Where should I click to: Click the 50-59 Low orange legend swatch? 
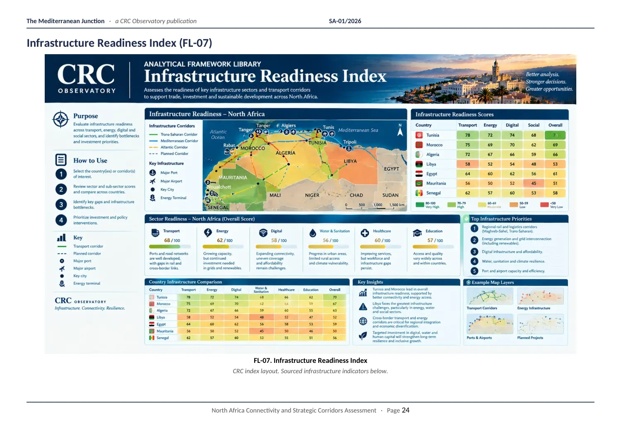(514, 204)
